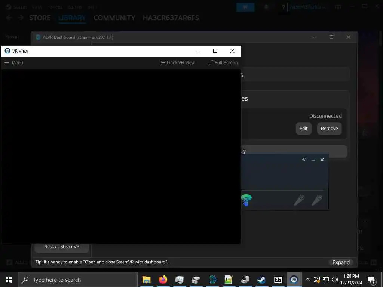Open the Menu in VR View window

[x=14, y=63]
